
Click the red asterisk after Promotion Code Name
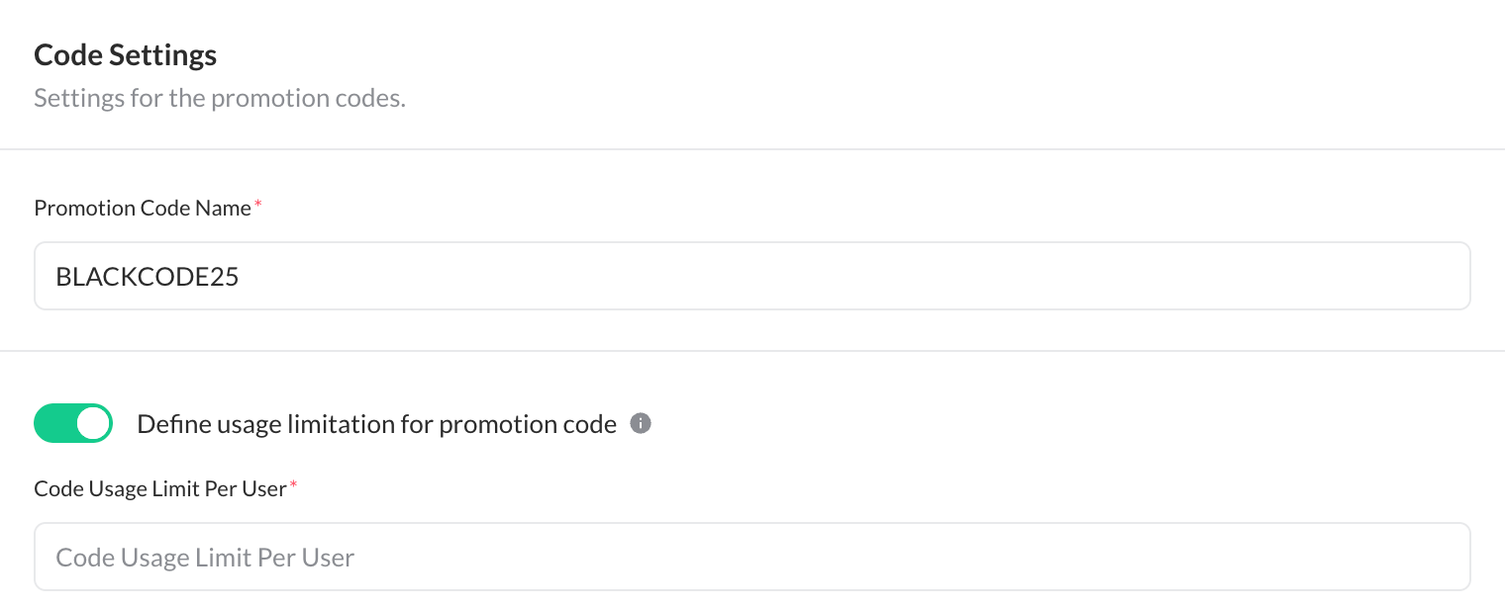[x=258, y=205]
